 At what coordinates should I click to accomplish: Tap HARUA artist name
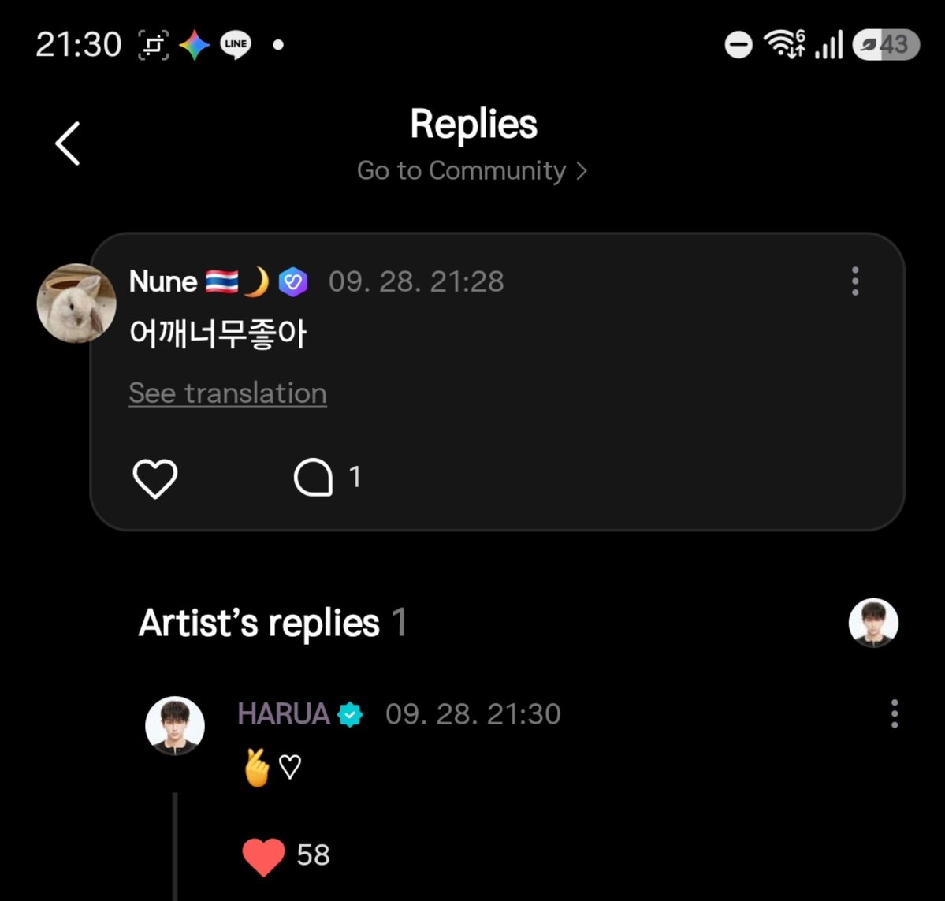pyautogui.click(x=283, y=713)
